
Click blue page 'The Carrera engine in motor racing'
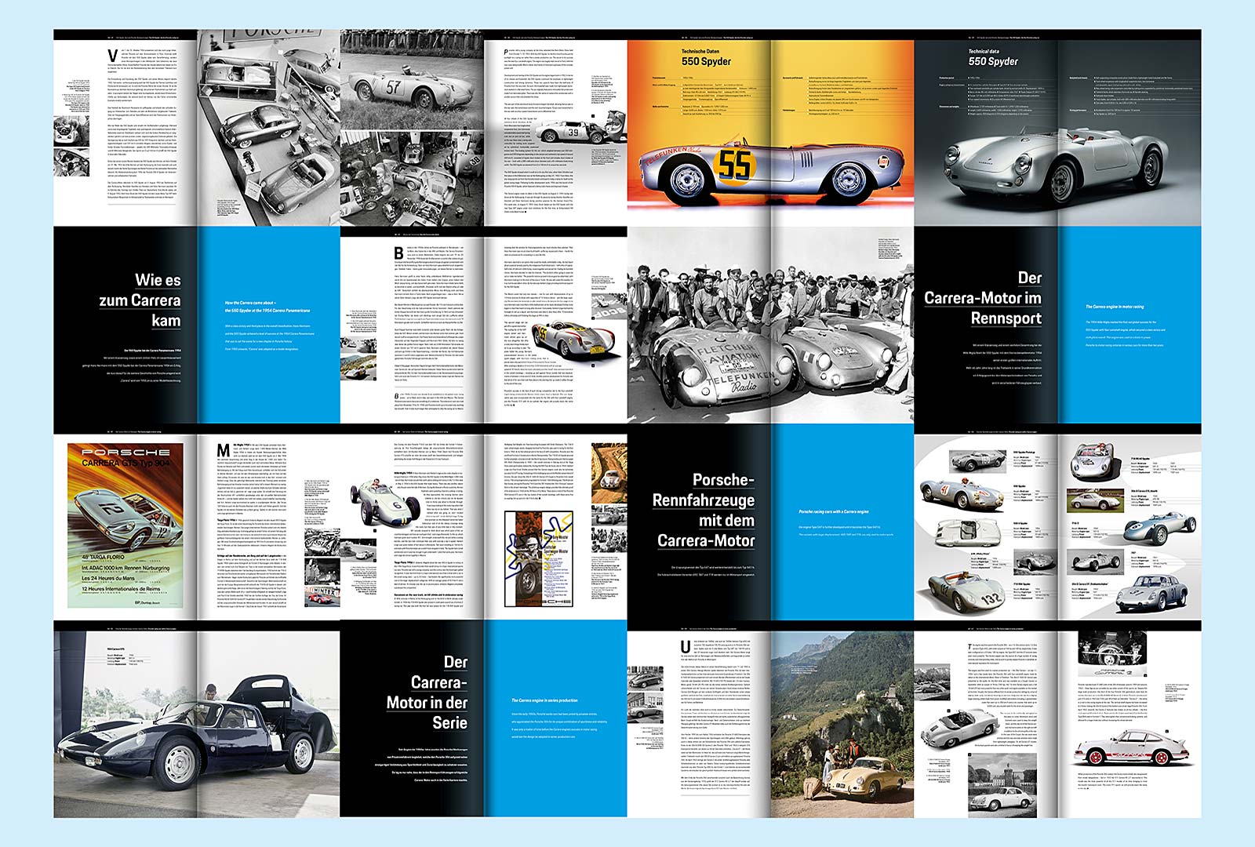point(1129,325)
